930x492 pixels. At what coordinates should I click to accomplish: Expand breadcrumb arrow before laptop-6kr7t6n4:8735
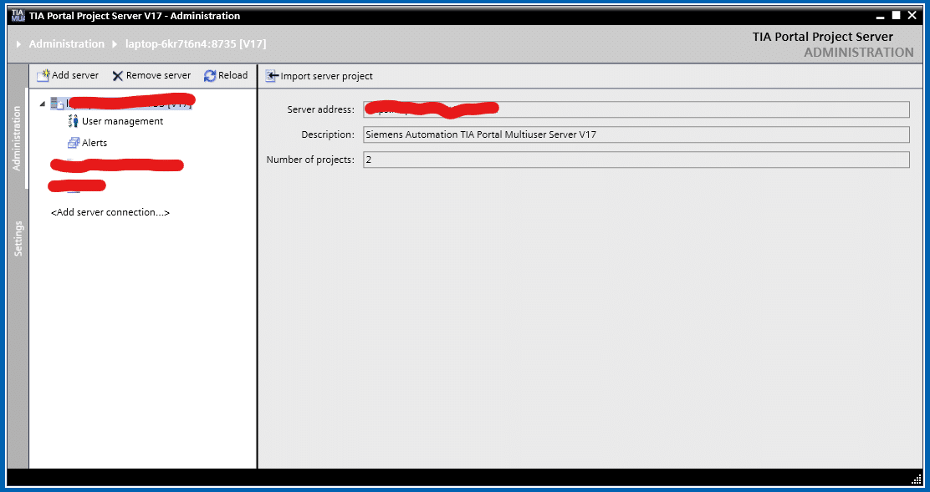[x=115, y=44]
